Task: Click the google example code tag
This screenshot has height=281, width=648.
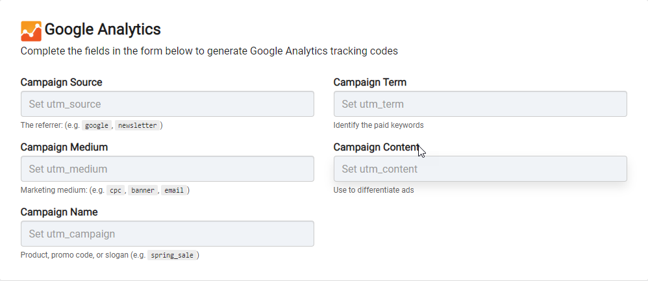Action: 96,126
